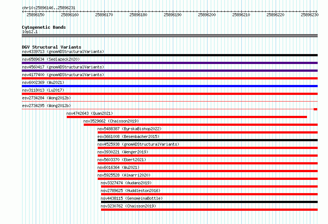Click the red bar under nsv3327474
Image resolution: width=328 pixels, height=224 pixels.
pyautogui.click(x=209, y=186)
